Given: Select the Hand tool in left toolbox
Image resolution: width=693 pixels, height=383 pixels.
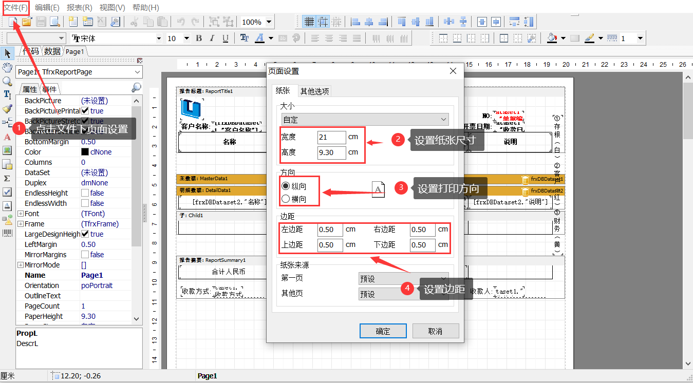Looking at the screenshot, I should (x=7, y=67).
